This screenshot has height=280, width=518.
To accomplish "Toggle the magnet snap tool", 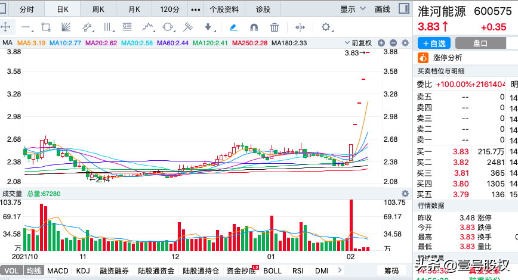I will click(254, 27).
